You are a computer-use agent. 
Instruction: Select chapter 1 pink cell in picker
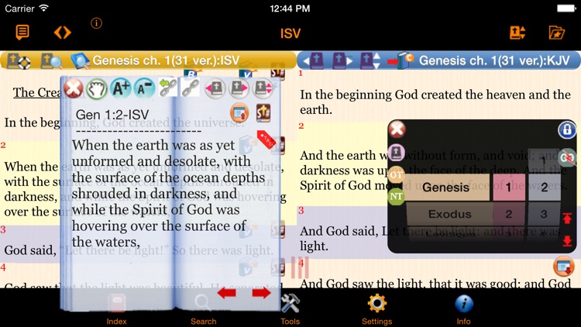point(509,188)
